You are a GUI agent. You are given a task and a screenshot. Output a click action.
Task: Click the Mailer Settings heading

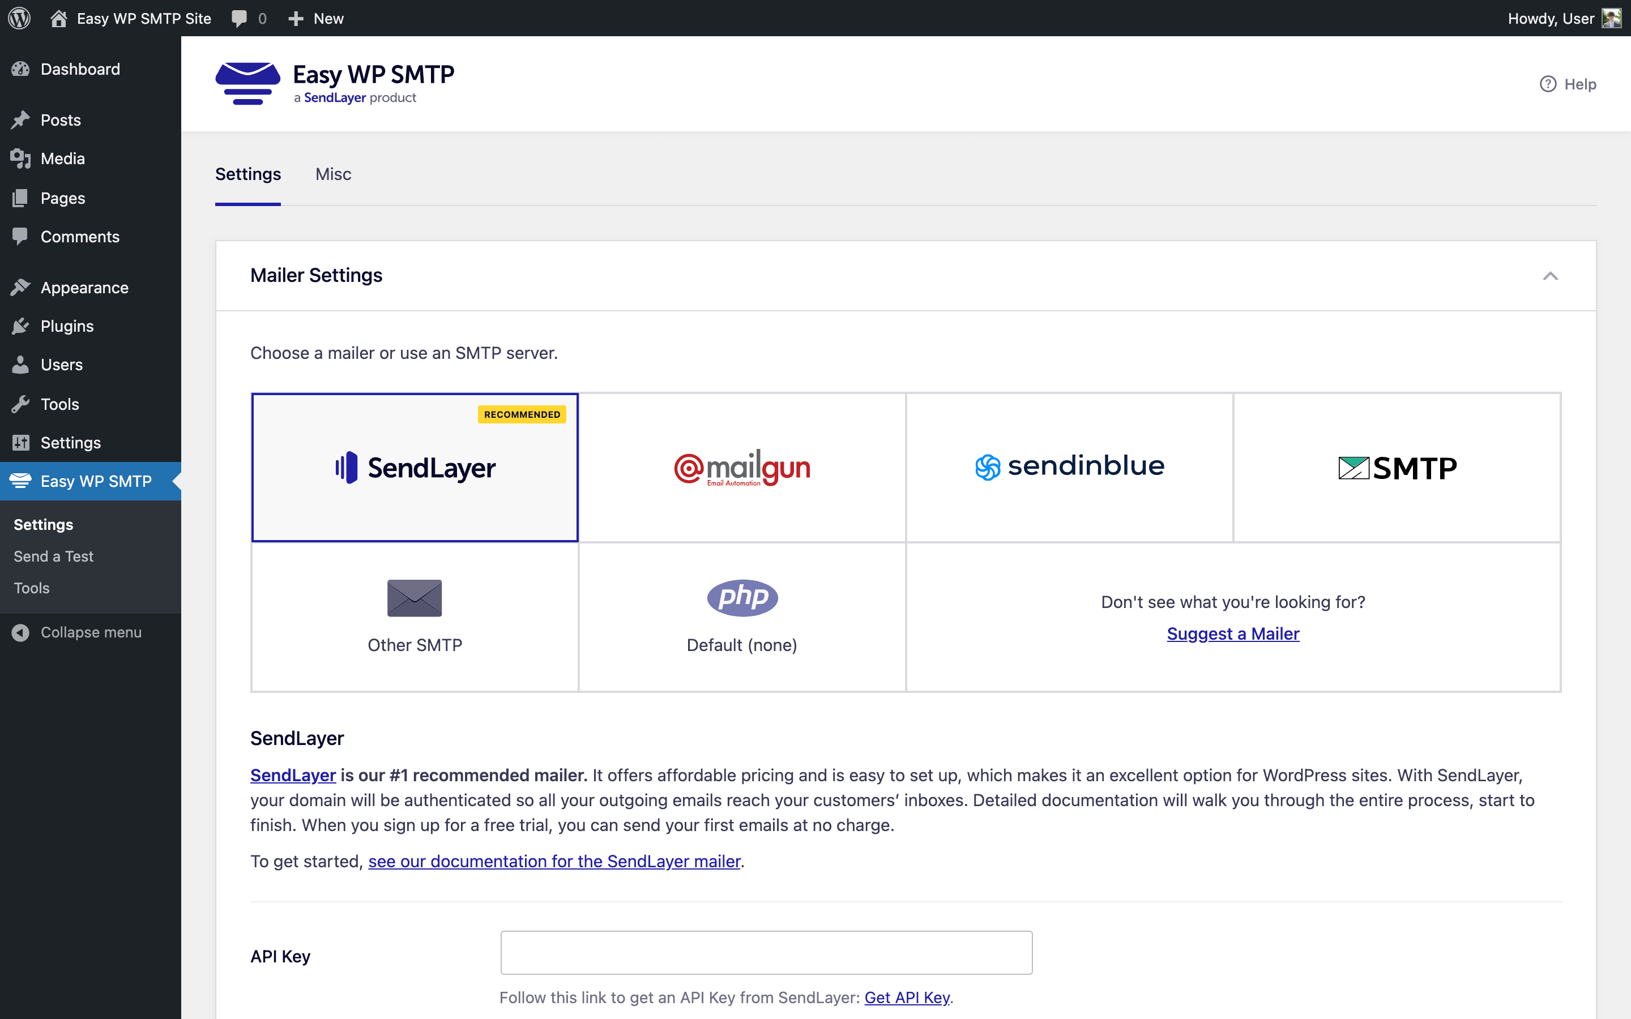(316, 275)
